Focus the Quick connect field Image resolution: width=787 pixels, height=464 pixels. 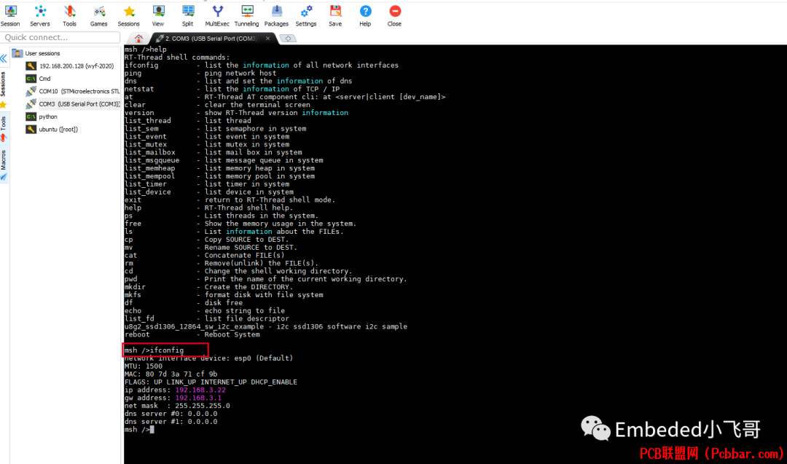coord(60,37)
